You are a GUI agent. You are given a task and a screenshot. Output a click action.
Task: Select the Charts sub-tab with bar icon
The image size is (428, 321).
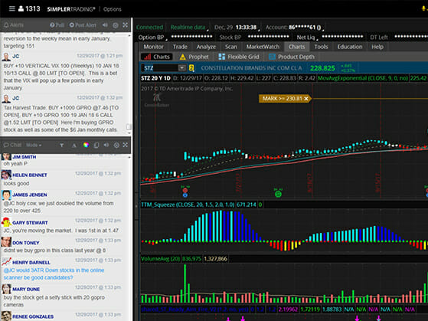click(157, 57)
